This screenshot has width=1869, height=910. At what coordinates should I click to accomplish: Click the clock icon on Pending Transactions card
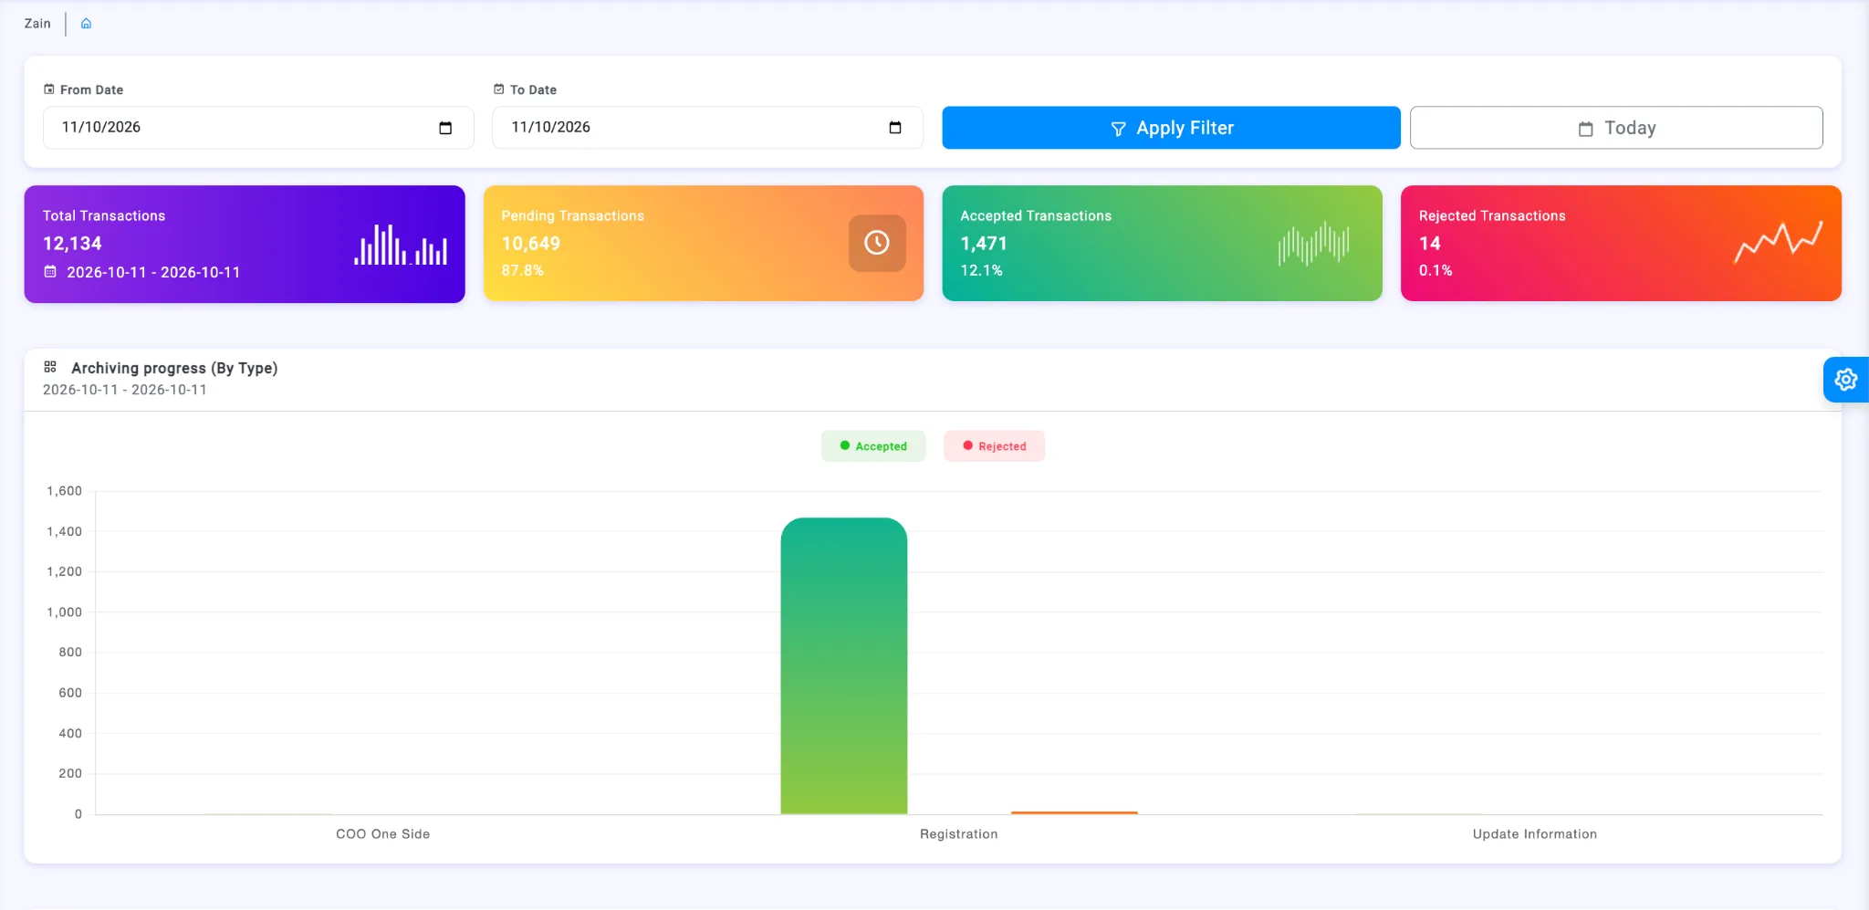[877, 243]
